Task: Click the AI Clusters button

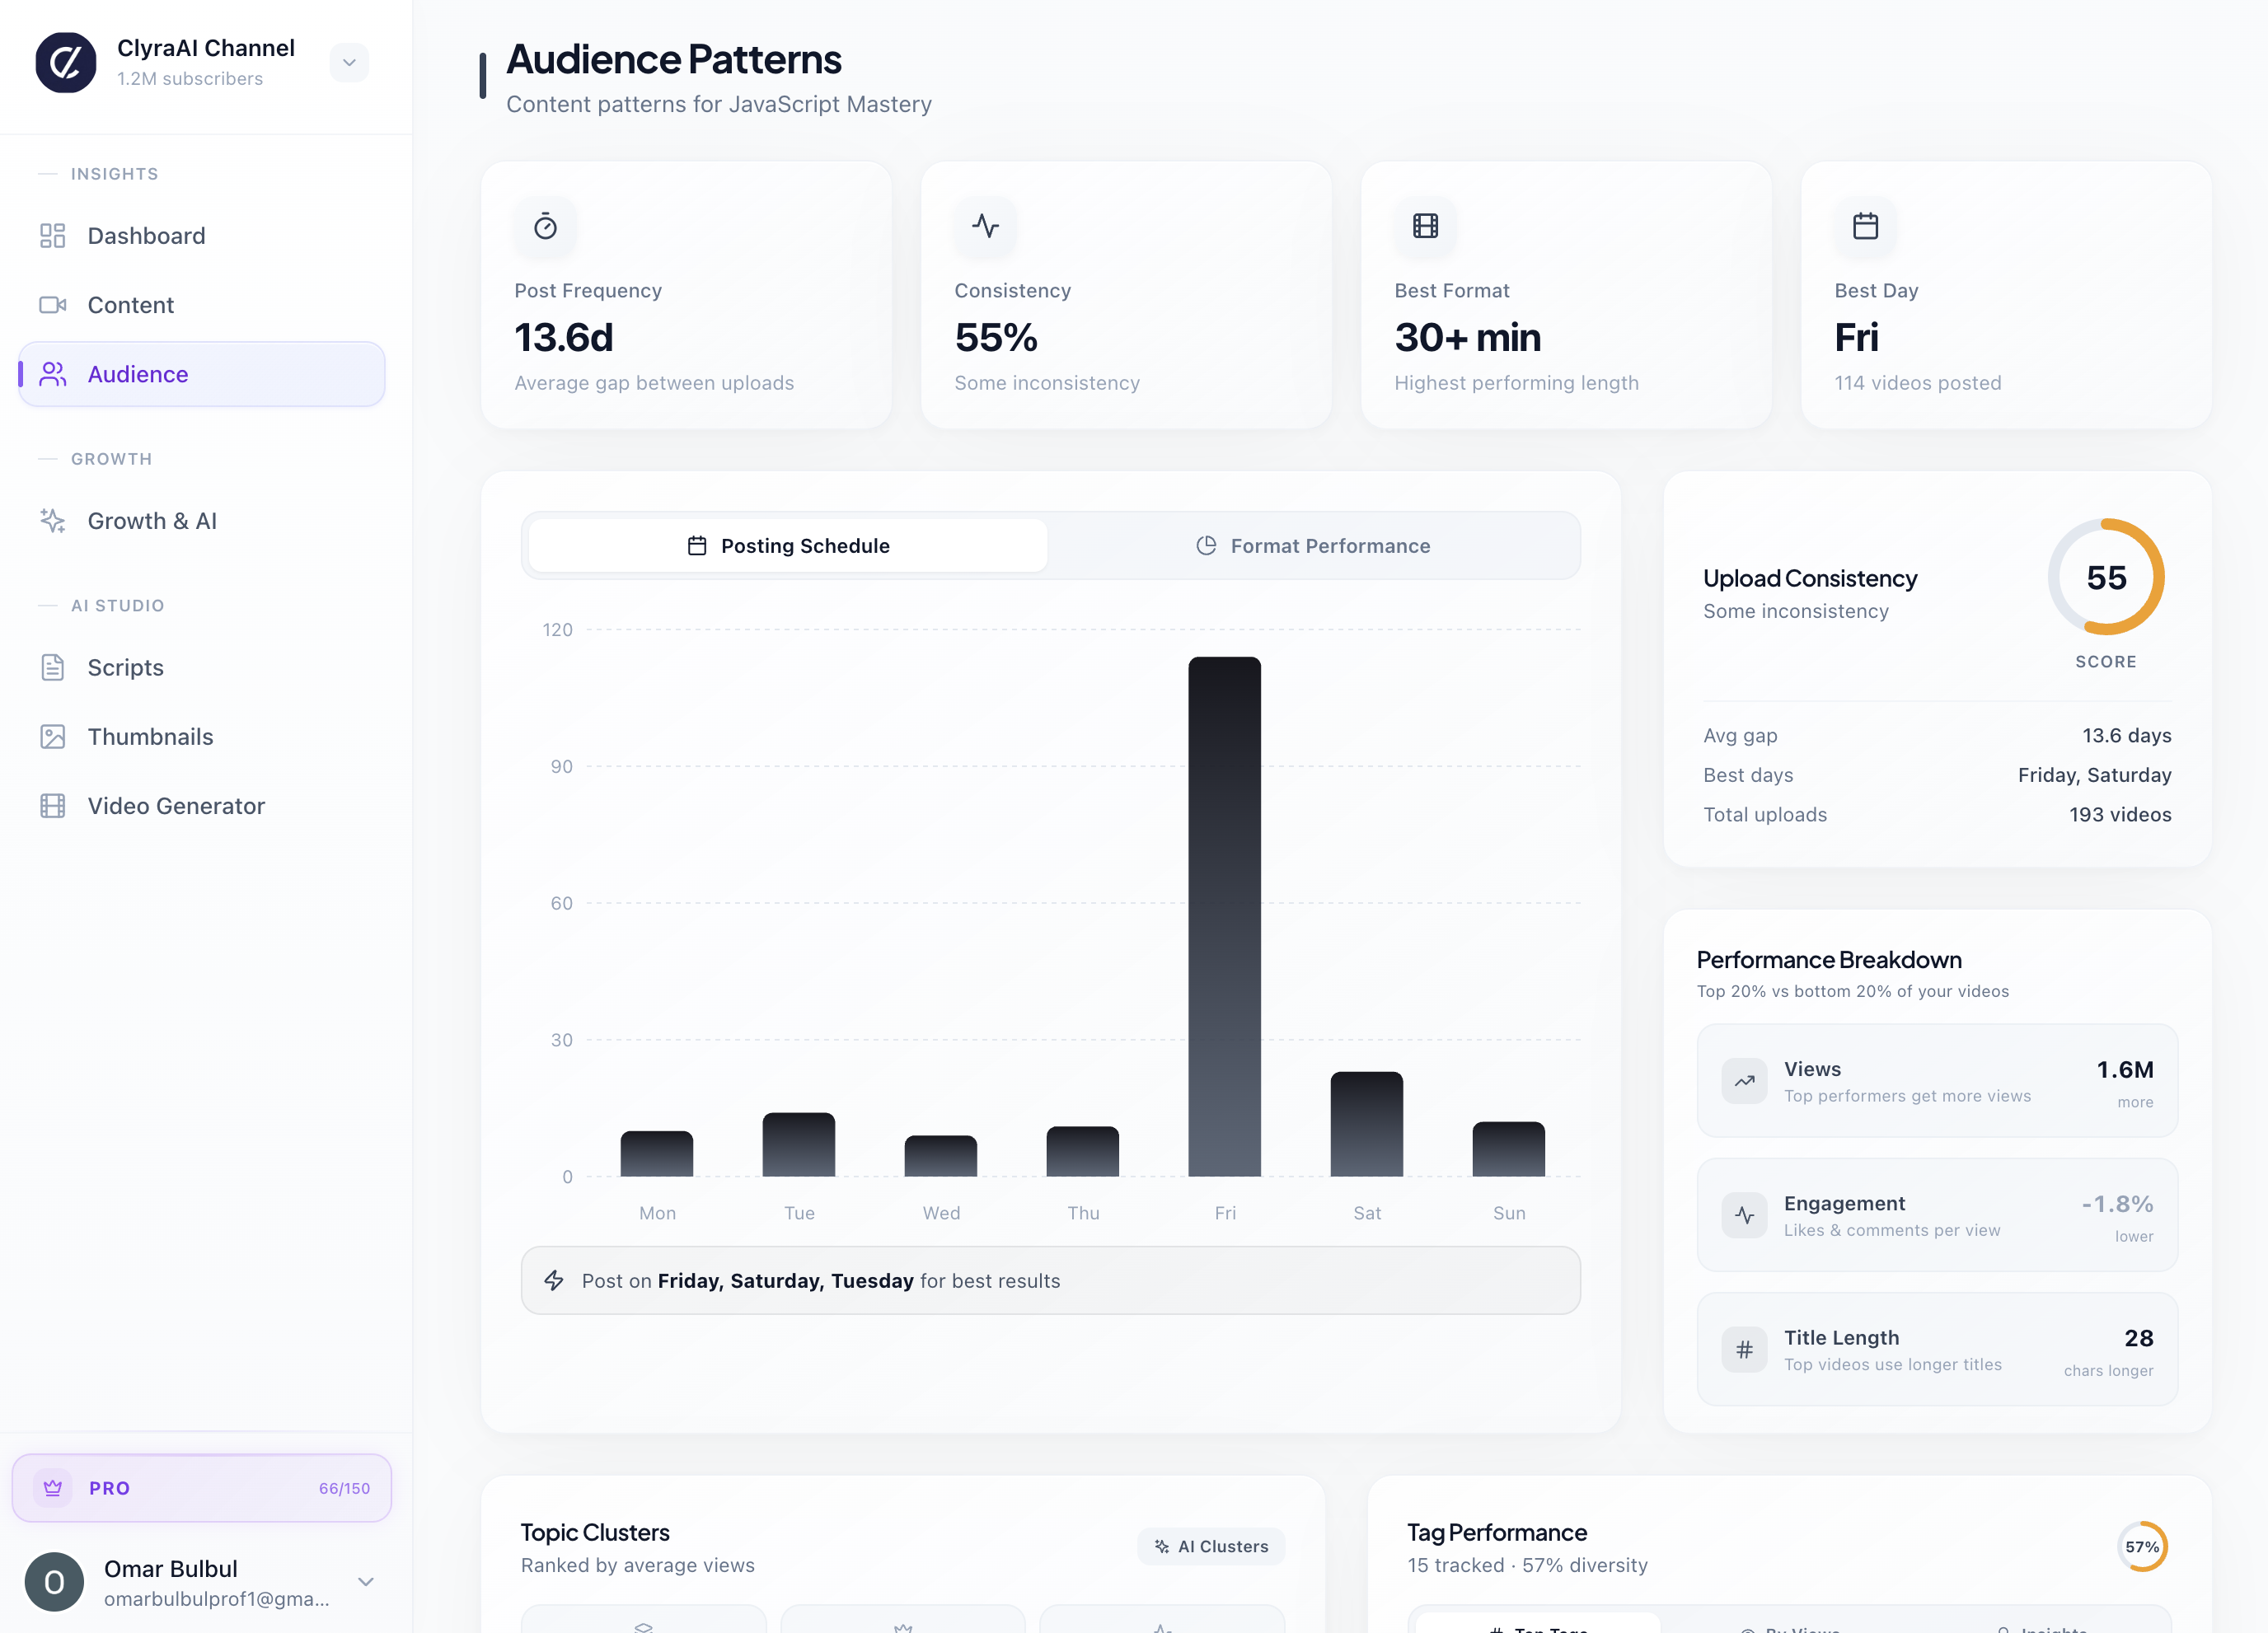Action: (x=1211, y=1546)
